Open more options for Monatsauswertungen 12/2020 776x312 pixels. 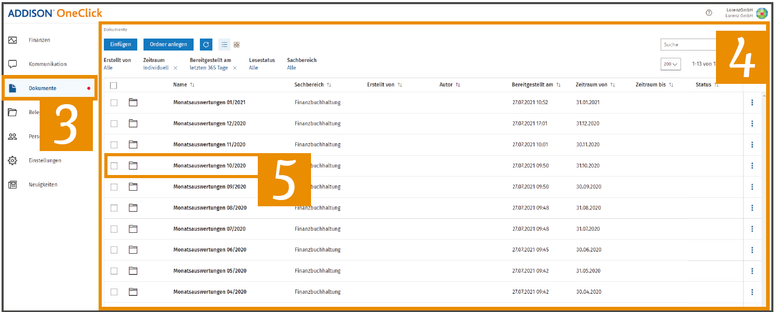coord(752,123)
